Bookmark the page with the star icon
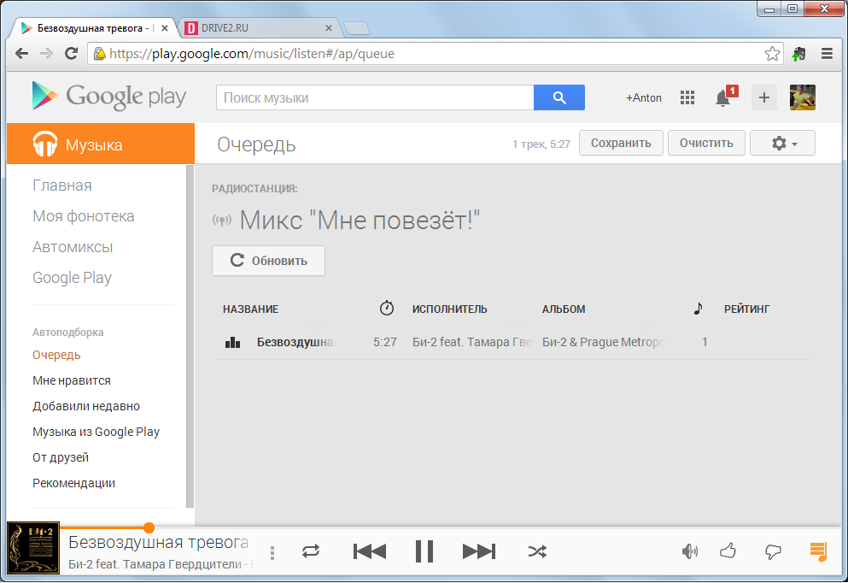Screen dimensions: 848x583 772,53
